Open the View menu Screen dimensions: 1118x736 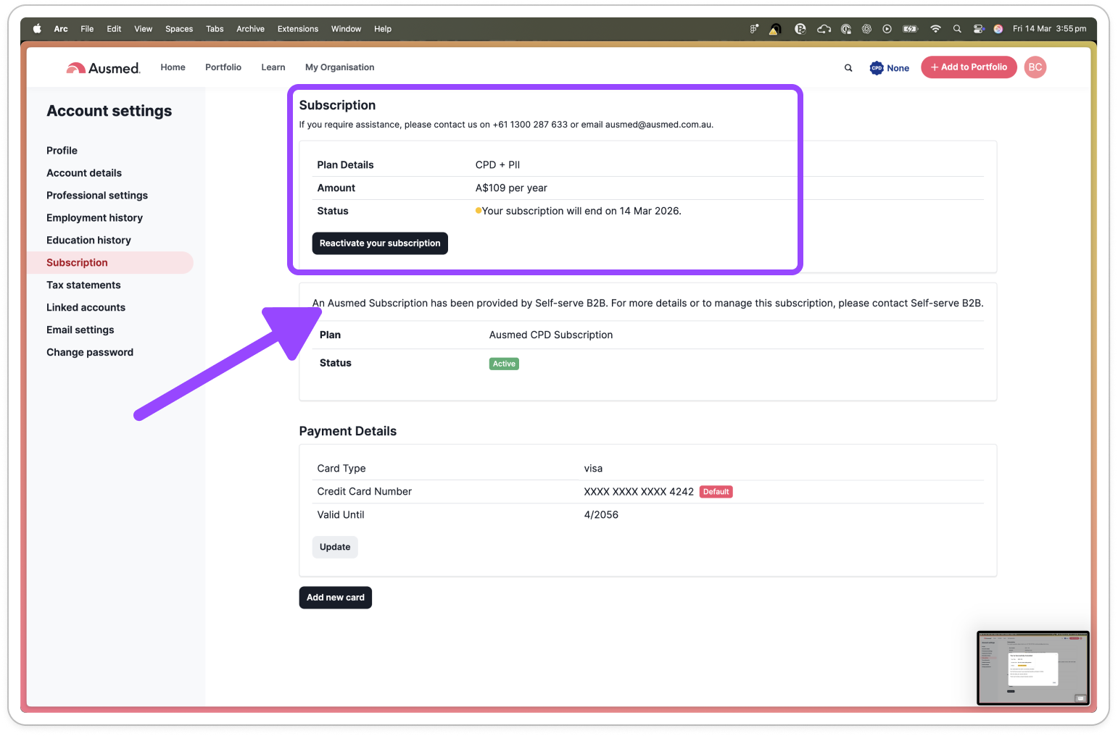[144, 29]
